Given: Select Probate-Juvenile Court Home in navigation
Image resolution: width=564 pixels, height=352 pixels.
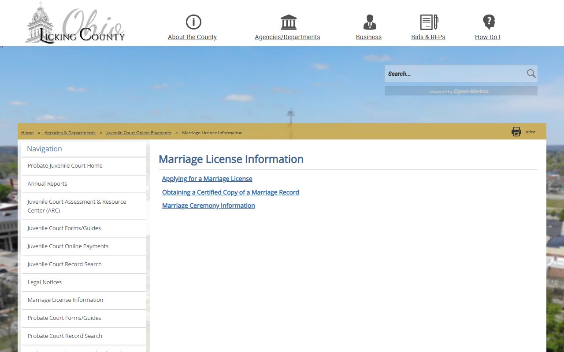Looking at the screenshot, I should [x=84, y=166].
